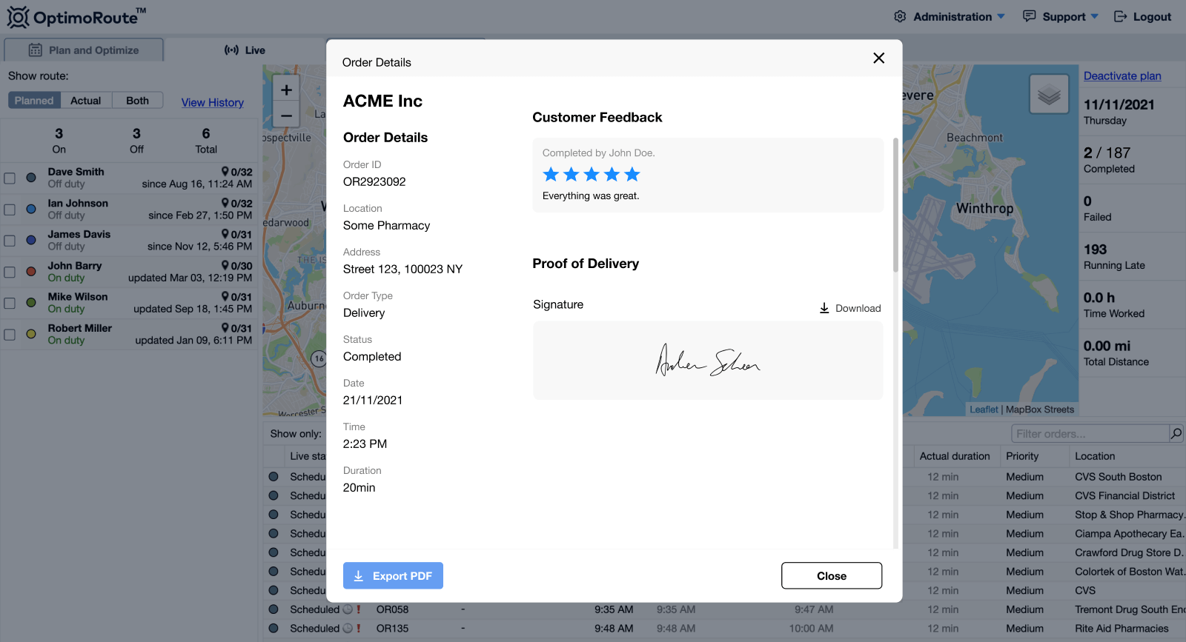The width and height of the screenshot is (1186, 642).
Task: Download the signature image
Action: click(x=849, y=308)
